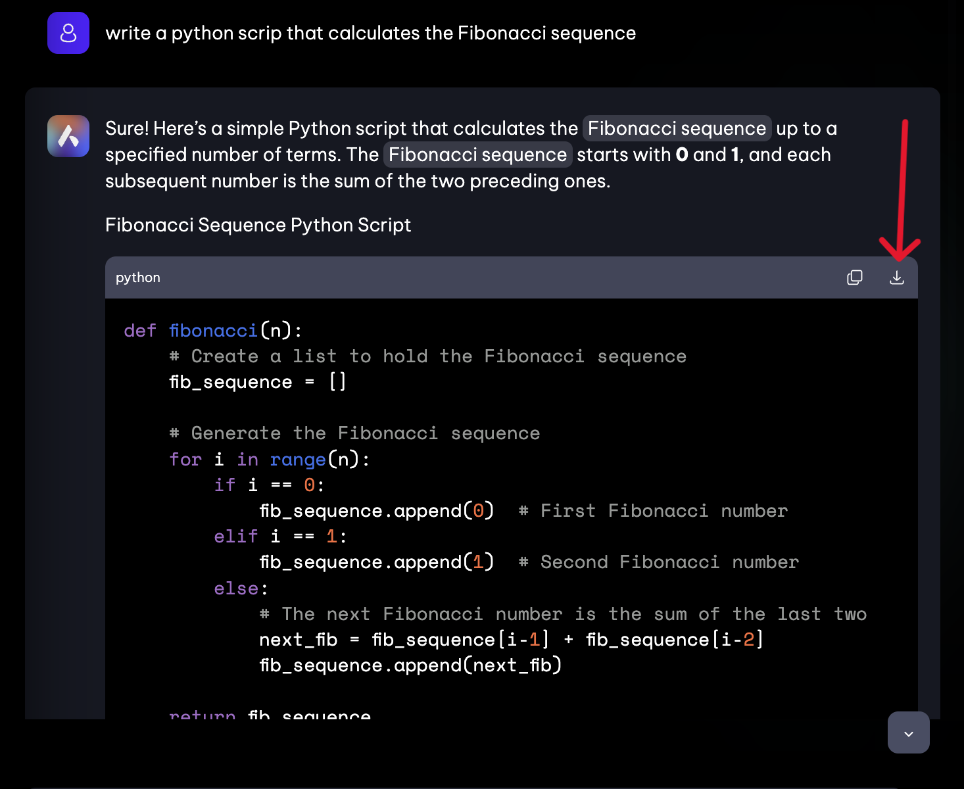Click 'def fibonacci(n):' code line

coord(213,330)
